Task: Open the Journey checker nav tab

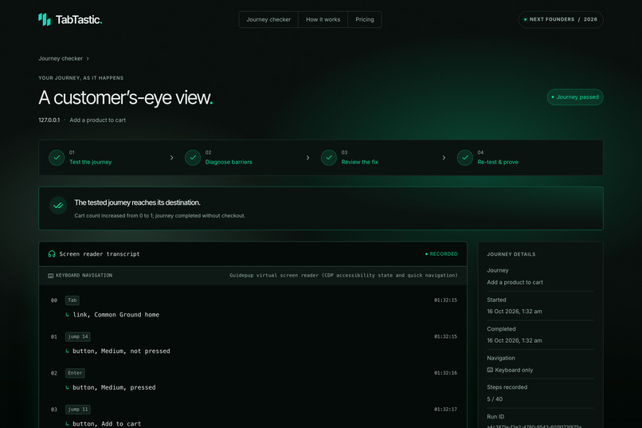Action: coord(268,20)
